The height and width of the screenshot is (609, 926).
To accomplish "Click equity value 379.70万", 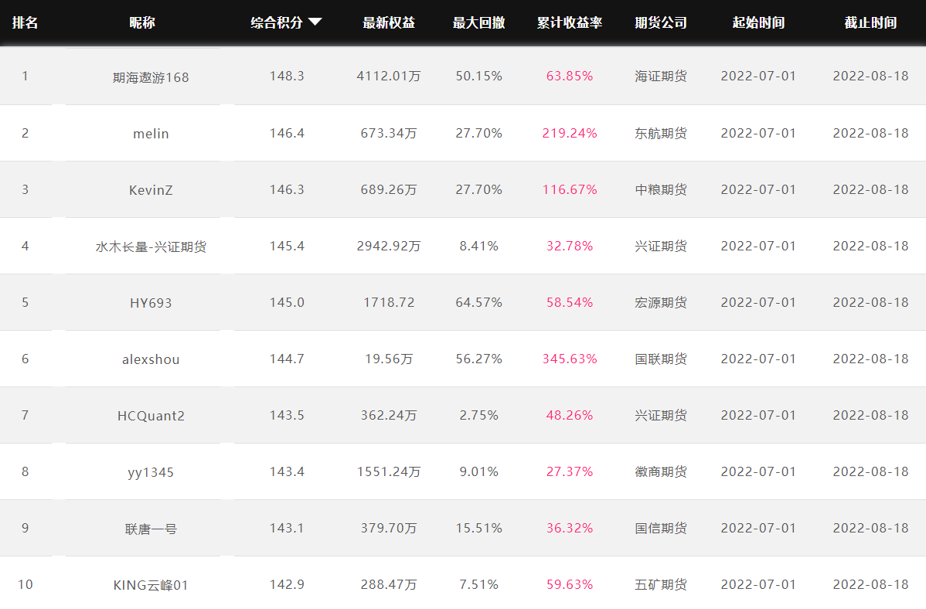I will [389, 528].
